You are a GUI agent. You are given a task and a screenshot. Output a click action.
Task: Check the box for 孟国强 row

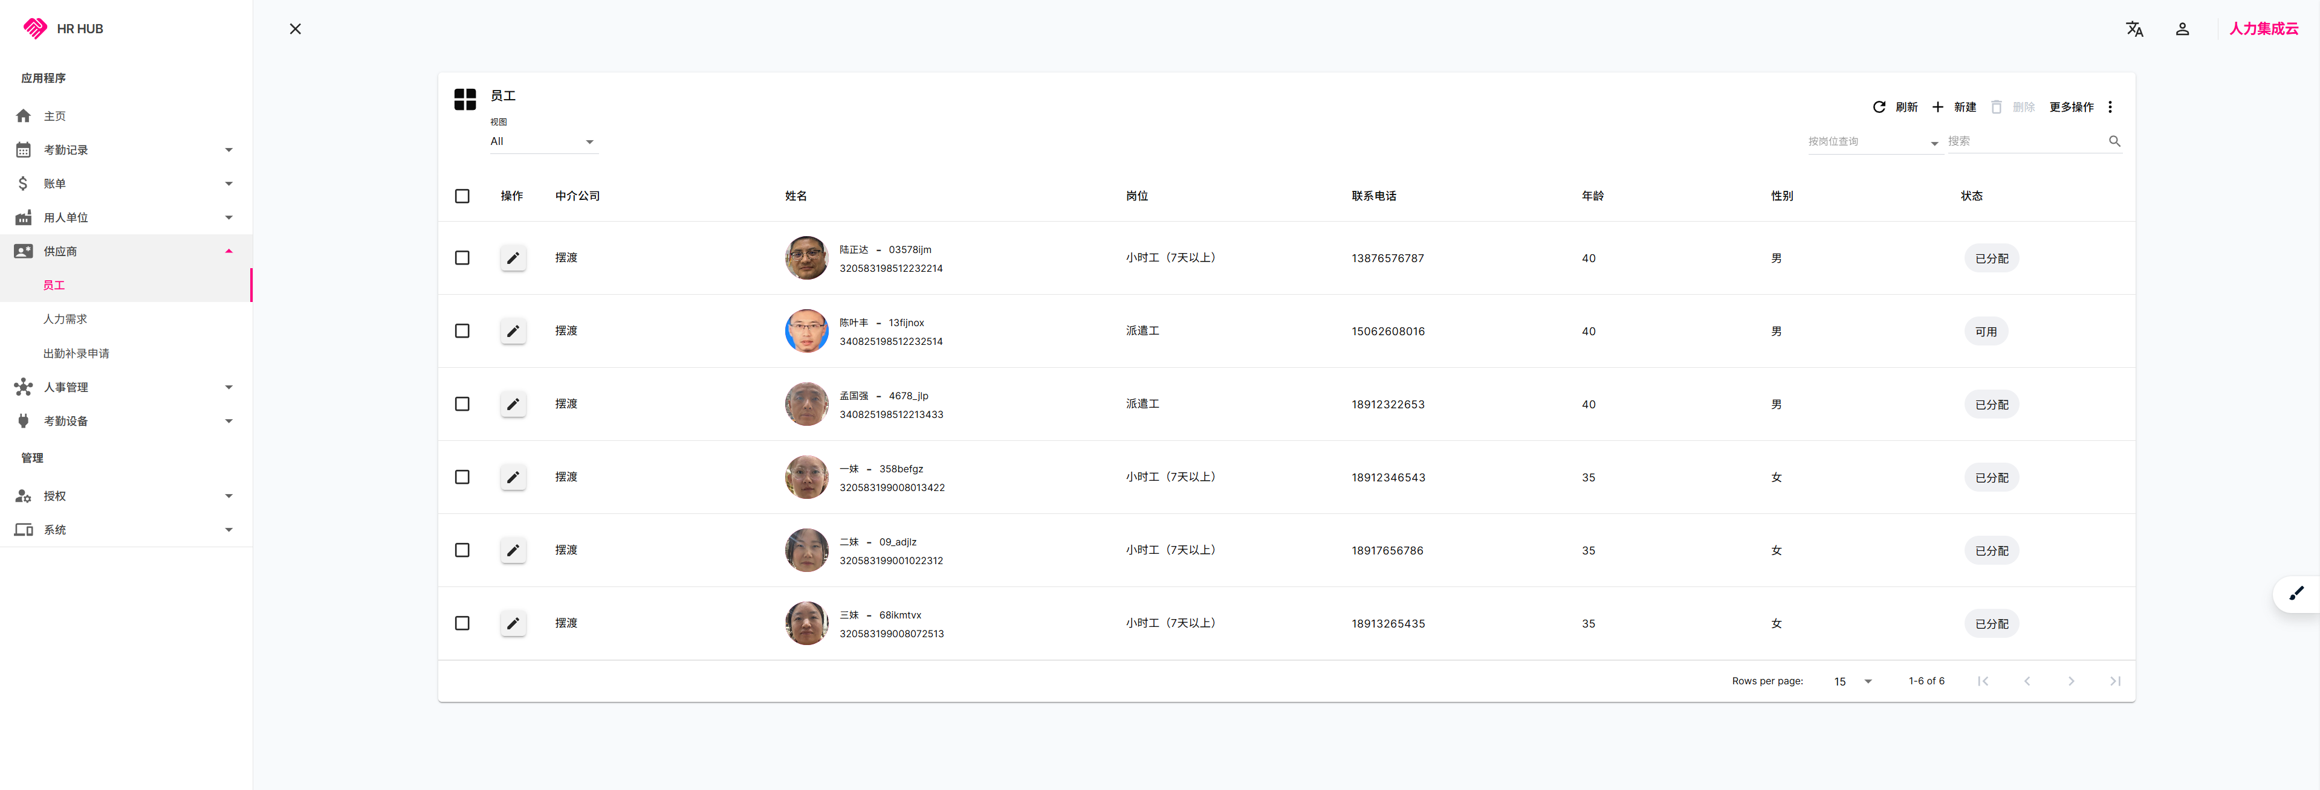coord(462,404)
